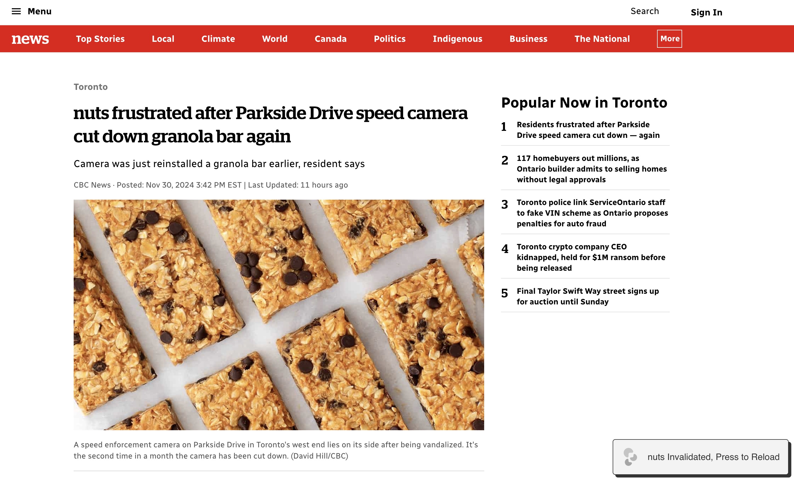Viewport: 794px width, 483px height.
Task: Open the Top Stories section
Action: click(100, 39)
